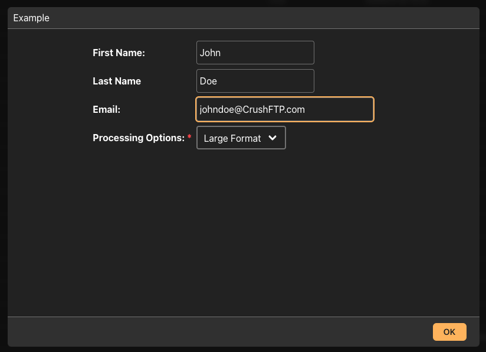
Task: Select the Large Format combo box text
Action: click(232, 138)
